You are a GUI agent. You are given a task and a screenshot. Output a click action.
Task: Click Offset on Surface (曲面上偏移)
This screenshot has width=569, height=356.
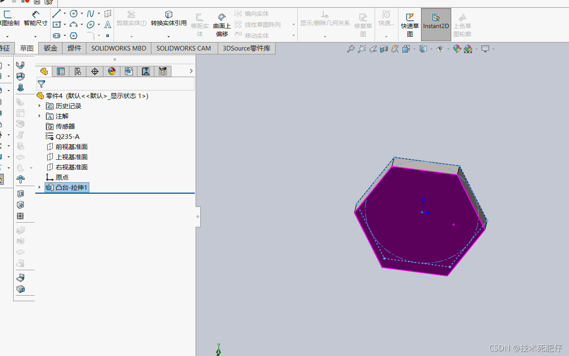pyautogui.click(x=222, y=25)
